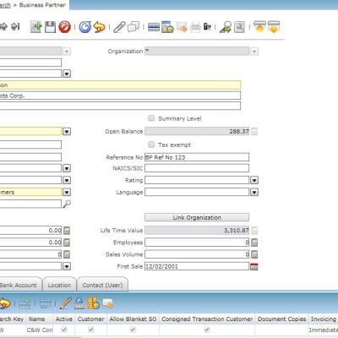Click the Employees number field
This screenshot has height=338, width=338.
pyautogui.click(x=197, y=243)
